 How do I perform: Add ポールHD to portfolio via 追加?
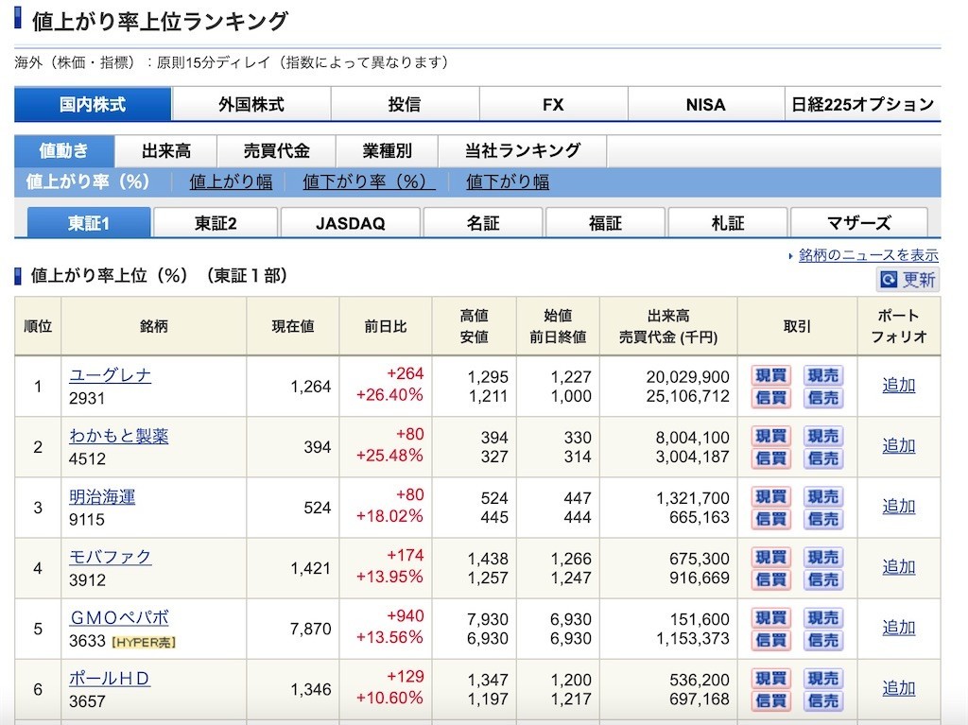898,688
